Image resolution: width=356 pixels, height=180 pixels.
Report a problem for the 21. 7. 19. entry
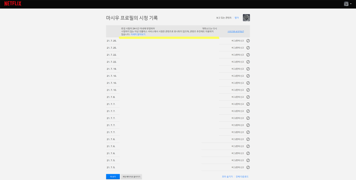point(238,69)
